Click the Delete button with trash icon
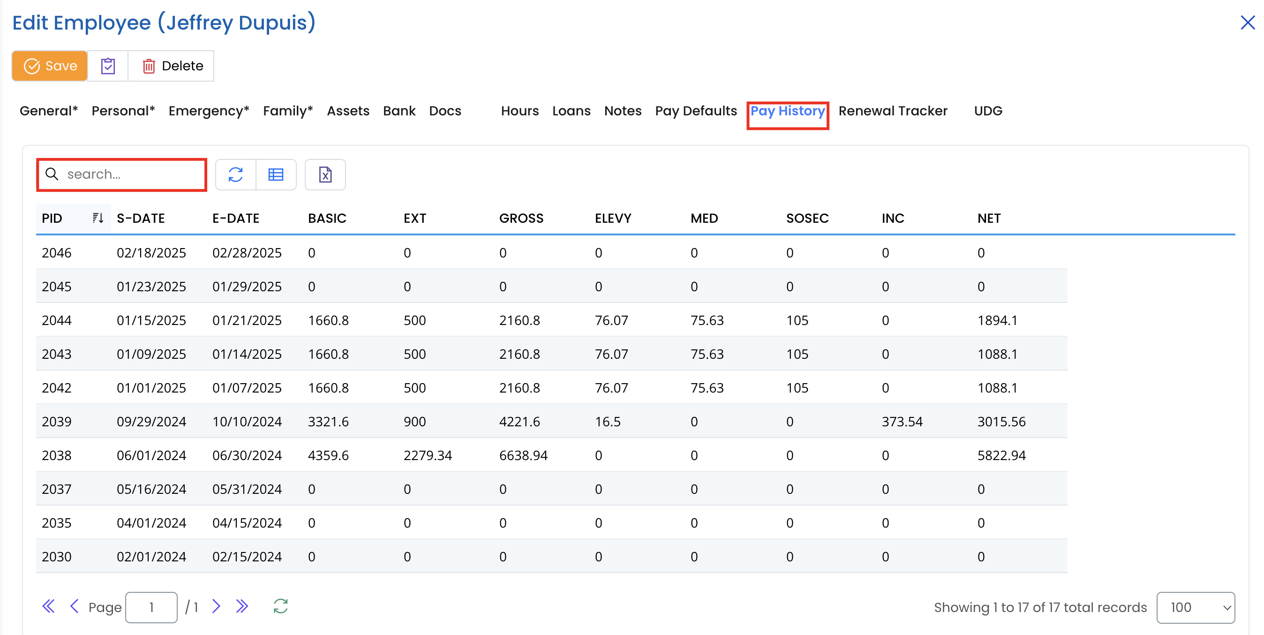 [x=172, y=66]
